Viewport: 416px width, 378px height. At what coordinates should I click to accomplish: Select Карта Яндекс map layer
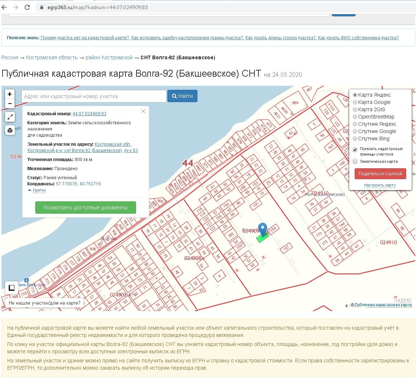click(x=355, y=95)
